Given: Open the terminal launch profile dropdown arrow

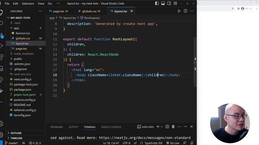Looking at the screenshot, I should point(162,127).
